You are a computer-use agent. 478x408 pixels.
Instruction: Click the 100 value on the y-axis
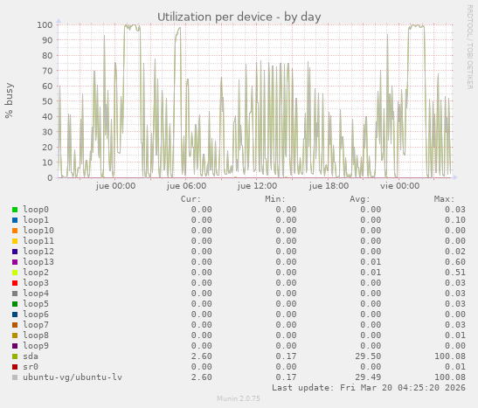[x=45, y=25]
